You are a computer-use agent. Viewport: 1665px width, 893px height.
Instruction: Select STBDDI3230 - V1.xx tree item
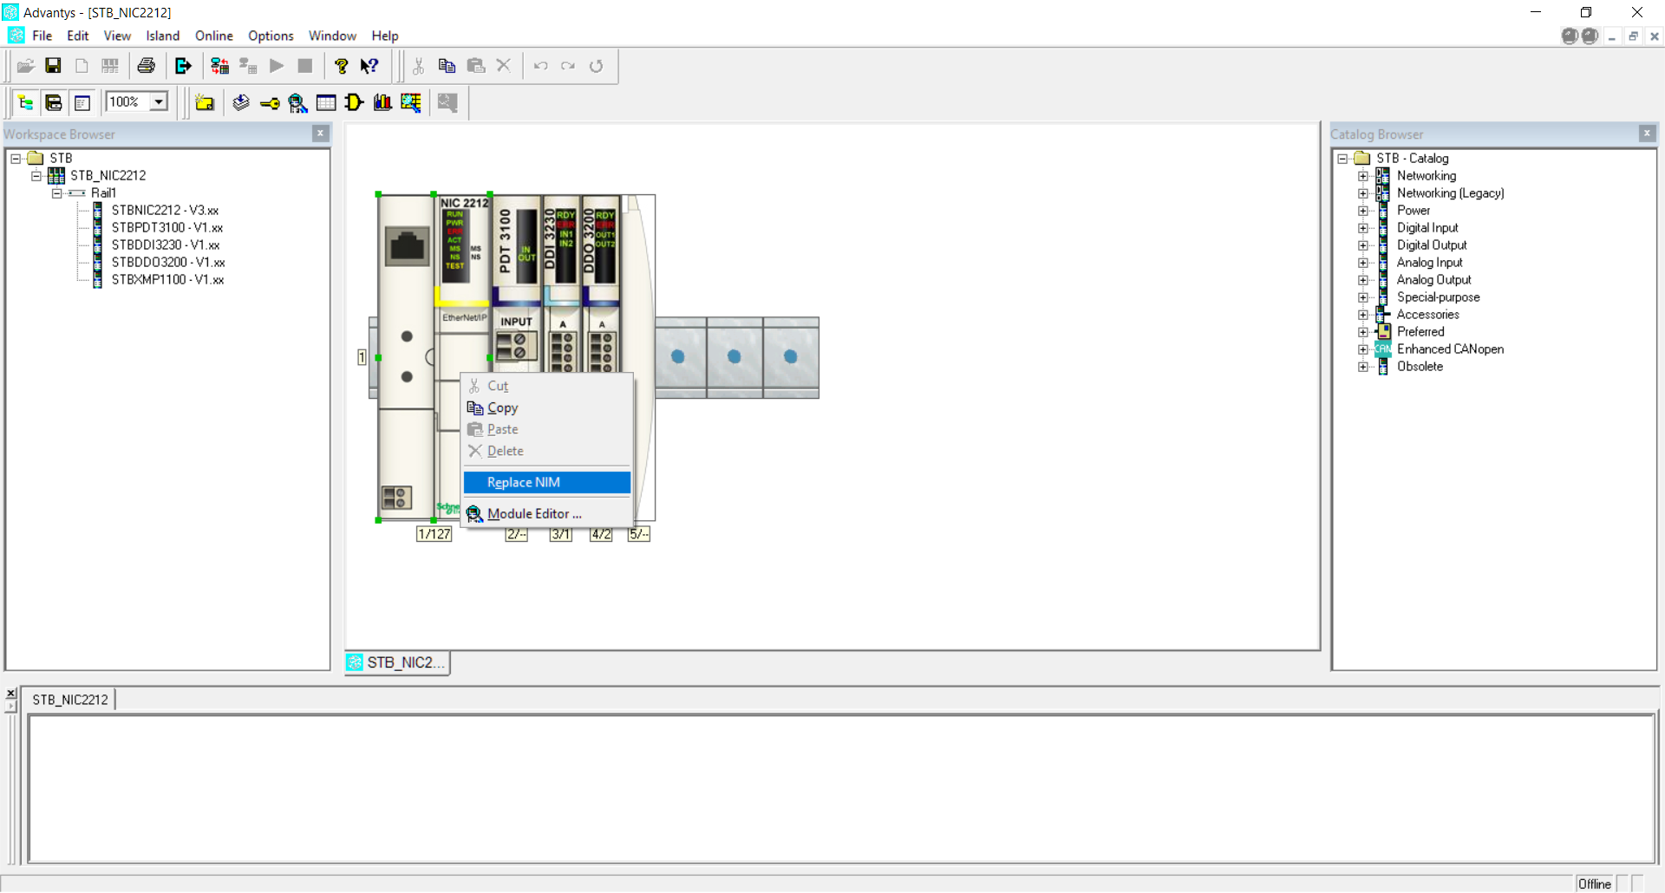pos(166,244)
